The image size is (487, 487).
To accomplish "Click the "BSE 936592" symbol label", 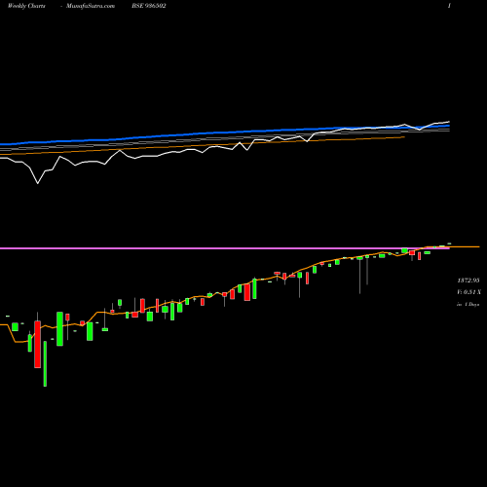I will (149, 6).
